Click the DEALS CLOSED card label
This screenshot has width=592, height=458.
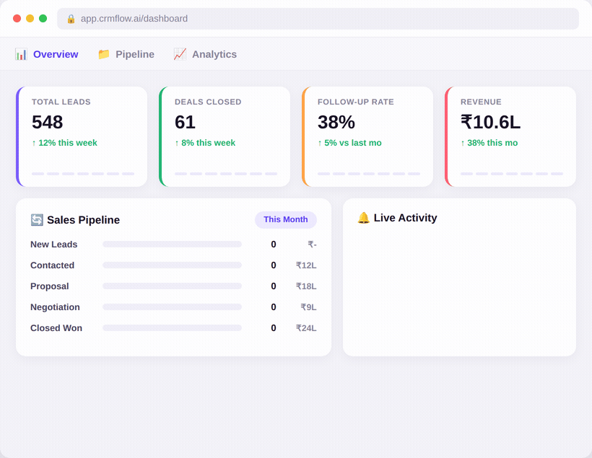tap(208, 102)
